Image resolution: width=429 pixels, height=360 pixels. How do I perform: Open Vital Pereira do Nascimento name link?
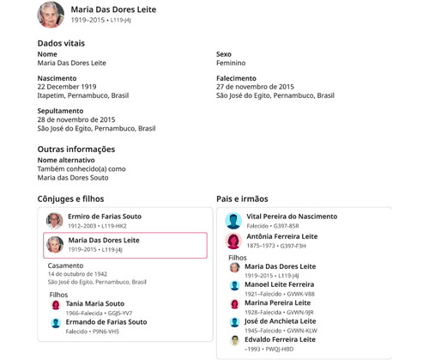coord(292,217)
